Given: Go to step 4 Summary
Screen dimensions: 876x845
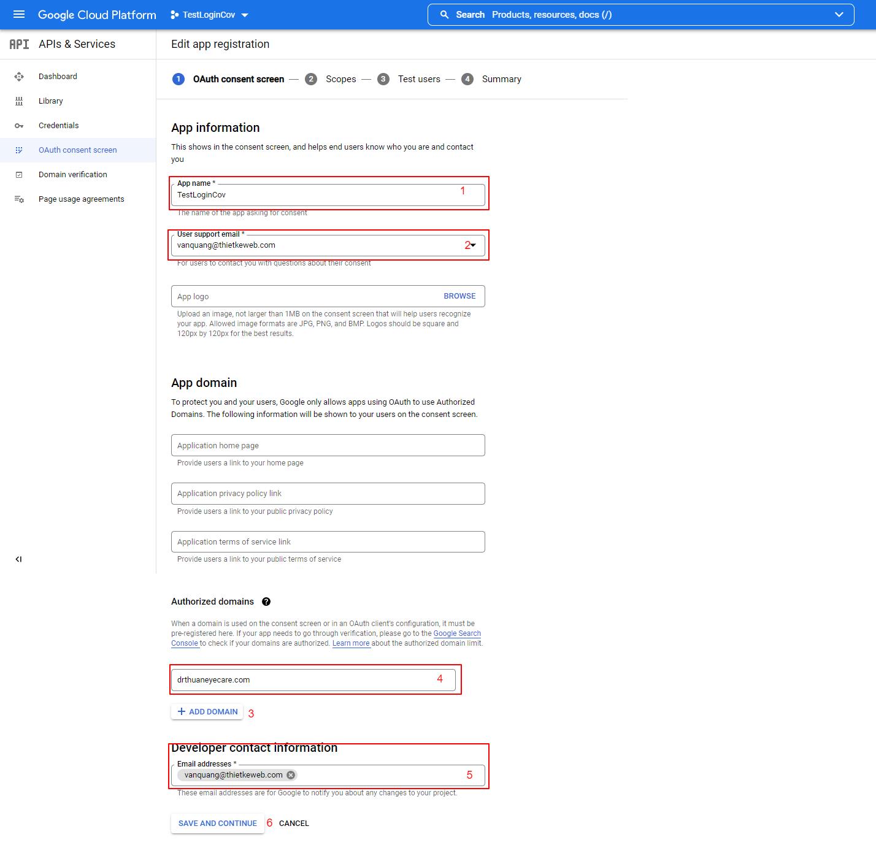Looking at the screenshot, I should click(491, 79).
